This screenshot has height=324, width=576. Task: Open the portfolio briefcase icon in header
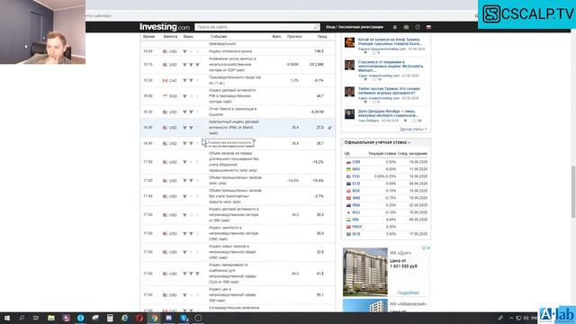point(406,27)
